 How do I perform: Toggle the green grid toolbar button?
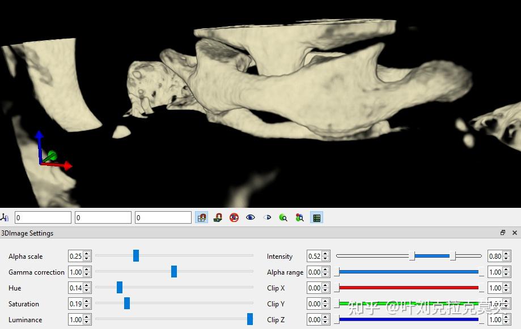(x=317, y=217)
